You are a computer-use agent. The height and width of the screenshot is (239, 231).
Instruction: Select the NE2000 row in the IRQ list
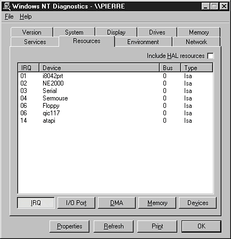pyautogui.click(x=115, y=83)
